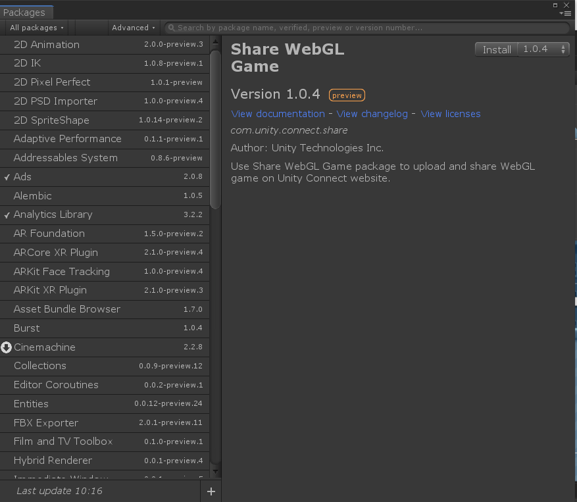
Task: Select the Burst package
Action: (x=105, y=328)
